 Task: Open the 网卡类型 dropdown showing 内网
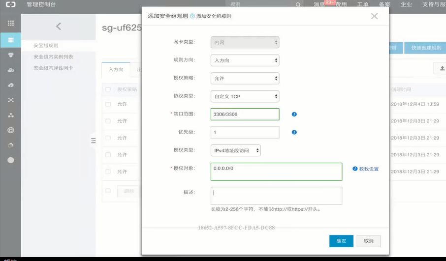coord(245,42)
